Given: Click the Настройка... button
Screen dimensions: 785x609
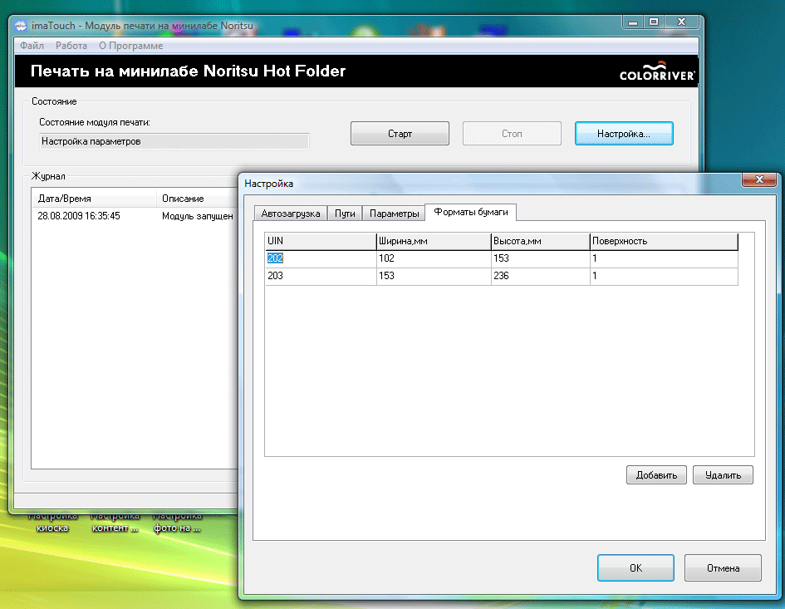Looking at the screenshot, I should click(623, 134).
